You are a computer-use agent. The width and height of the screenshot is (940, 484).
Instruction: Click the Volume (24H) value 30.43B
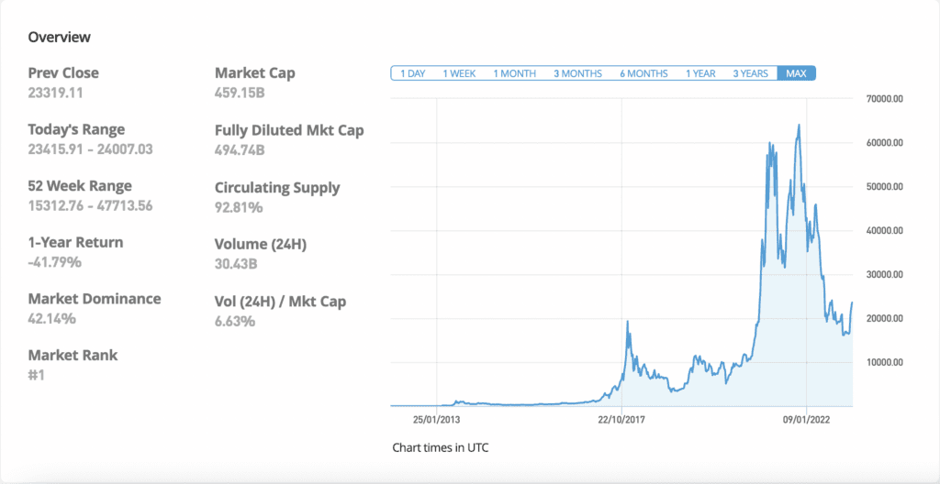coord(235,264)
